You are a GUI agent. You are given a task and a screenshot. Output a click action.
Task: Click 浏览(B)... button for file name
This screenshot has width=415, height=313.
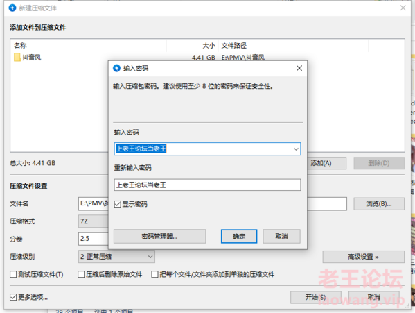click(379, 204)
